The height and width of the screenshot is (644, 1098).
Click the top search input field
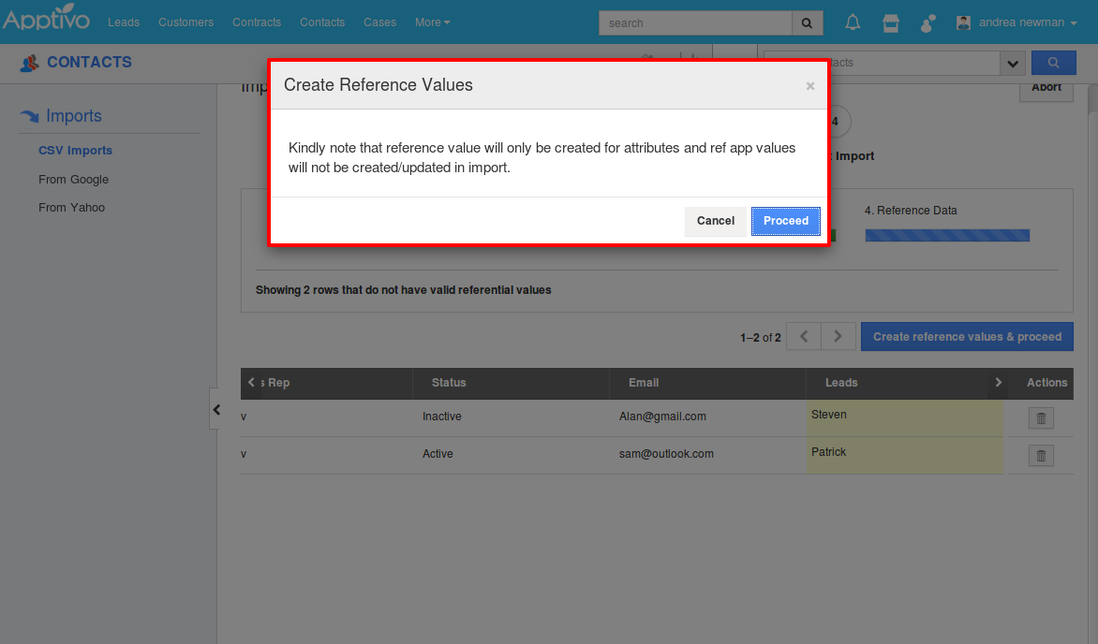pyautogui.click(x=695, y=22)
